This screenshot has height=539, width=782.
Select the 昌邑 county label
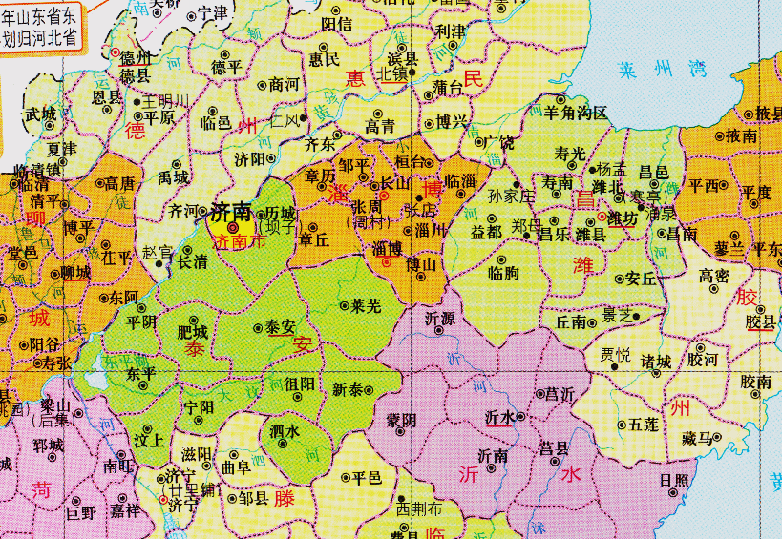[x=654, y=172]
